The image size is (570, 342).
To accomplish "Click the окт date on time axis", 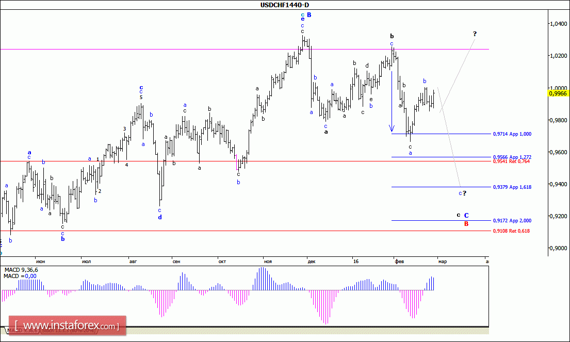I will [222, 262].
